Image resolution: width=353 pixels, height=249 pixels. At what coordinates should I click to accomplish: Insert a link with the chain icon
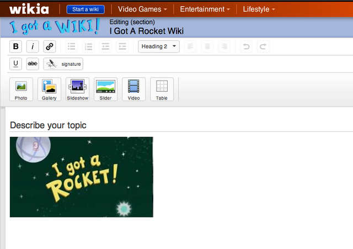pos(49,46)
